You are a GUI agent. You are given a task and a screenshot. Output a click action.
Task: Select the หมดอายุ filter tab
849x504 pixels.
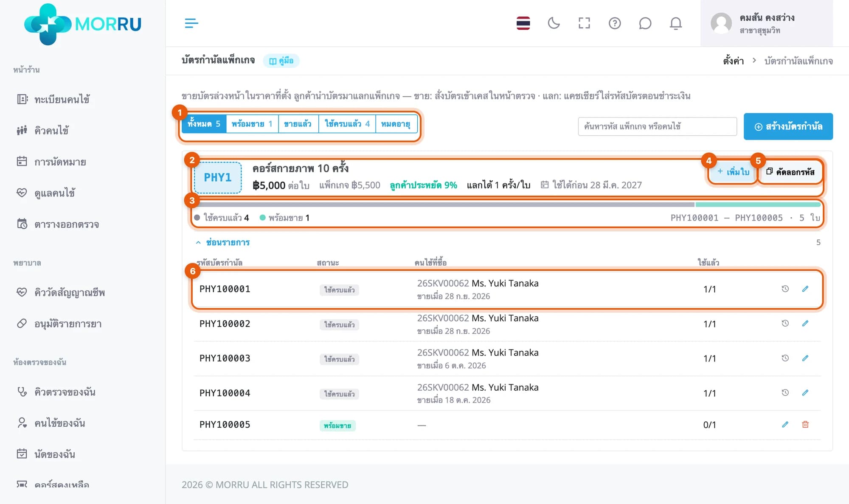tap(396, 124)
